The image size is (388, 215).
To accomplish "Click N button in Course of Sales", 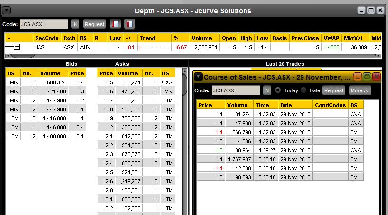I will (267, 90).
